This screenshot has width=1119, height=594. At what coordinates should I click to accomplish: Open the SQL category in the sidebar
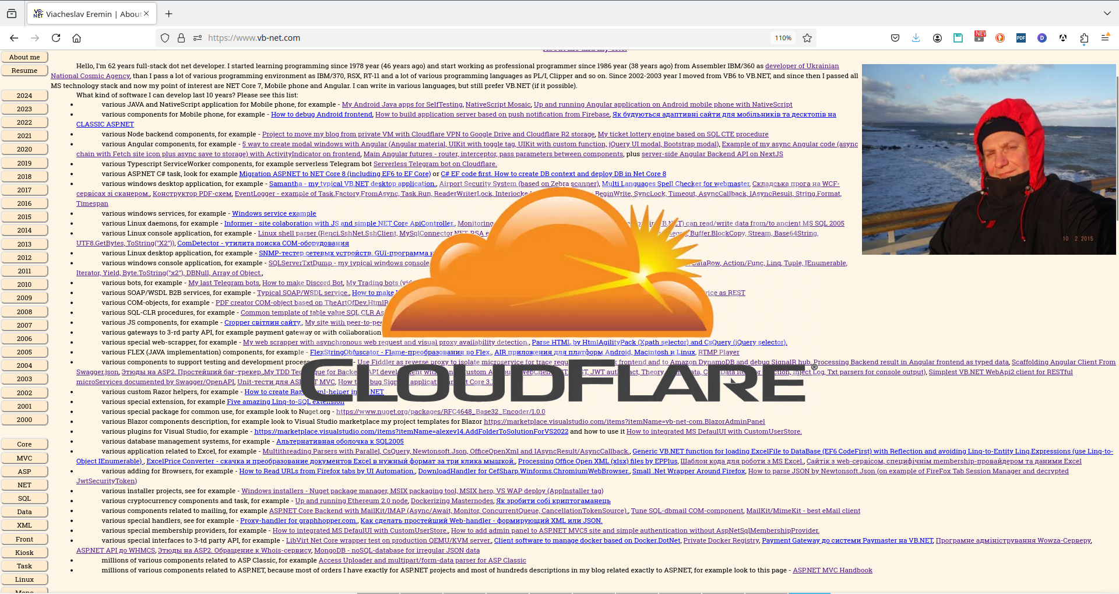[x=24, y=498]
